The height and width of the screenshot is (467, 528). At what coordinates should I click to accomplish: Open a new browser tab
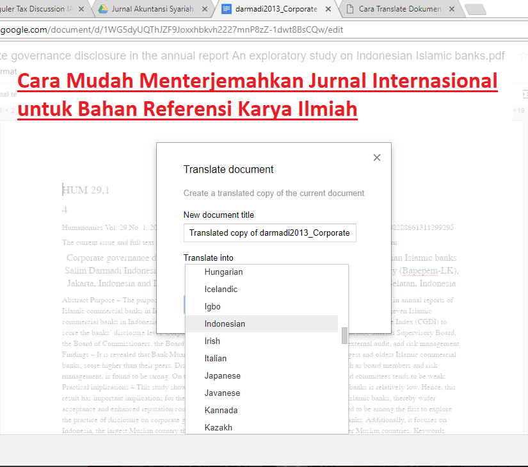click(476, 10)
